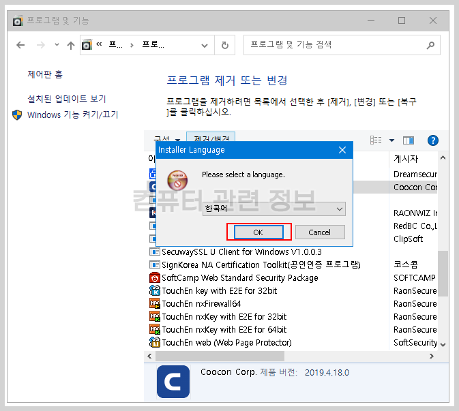Select TouchEn web (Web Page Protector)
The height and width of the screenshot is (411, 459).
click(x=226, y=343)
